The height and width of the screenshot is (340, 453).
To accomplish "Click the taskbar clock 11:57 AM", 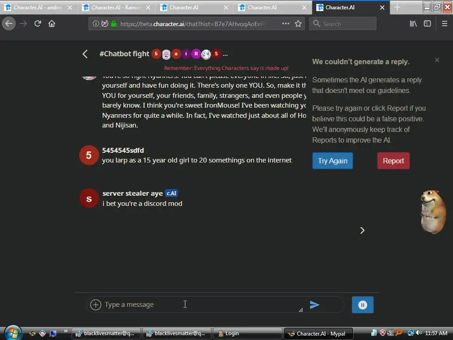I will point(436,333).
